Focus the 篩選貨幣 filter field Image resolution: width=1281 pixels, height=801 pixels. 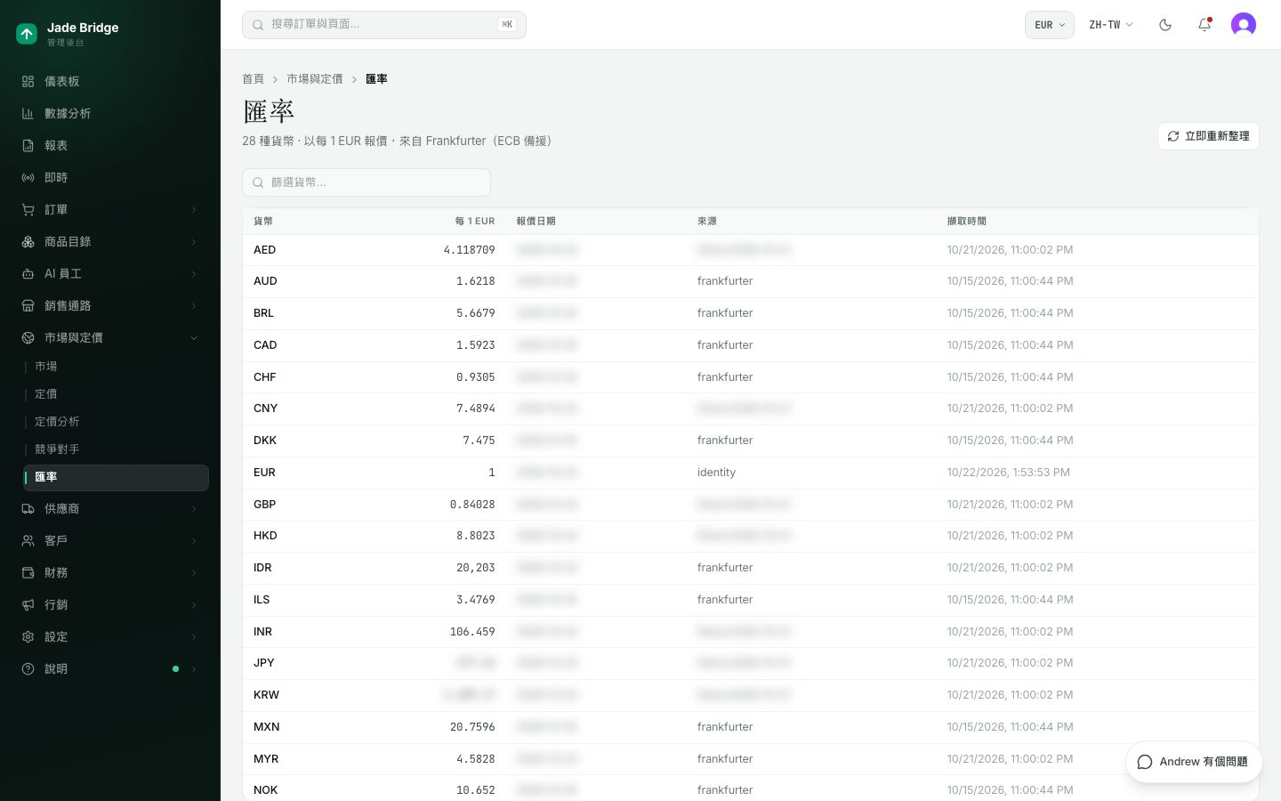(x=367, y=182)
